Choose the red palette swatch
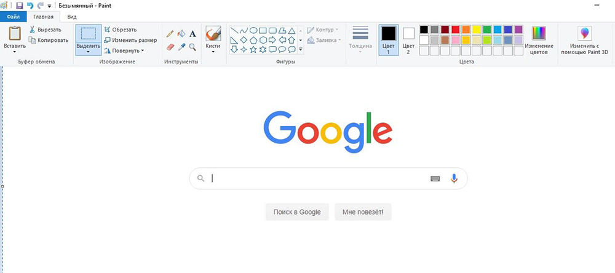This screenshot has width=615, height=273. [x=455, y=30]
